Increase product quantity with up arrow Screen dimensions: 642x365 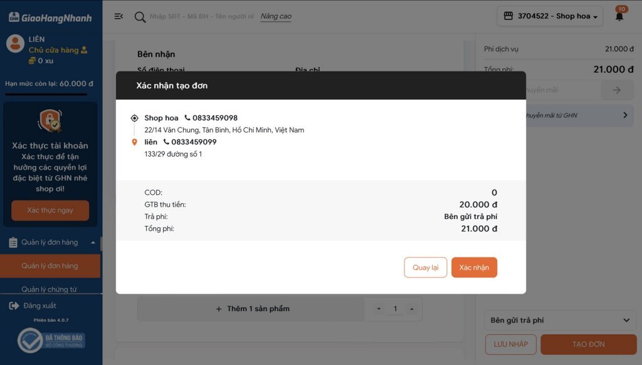point(411,309)
